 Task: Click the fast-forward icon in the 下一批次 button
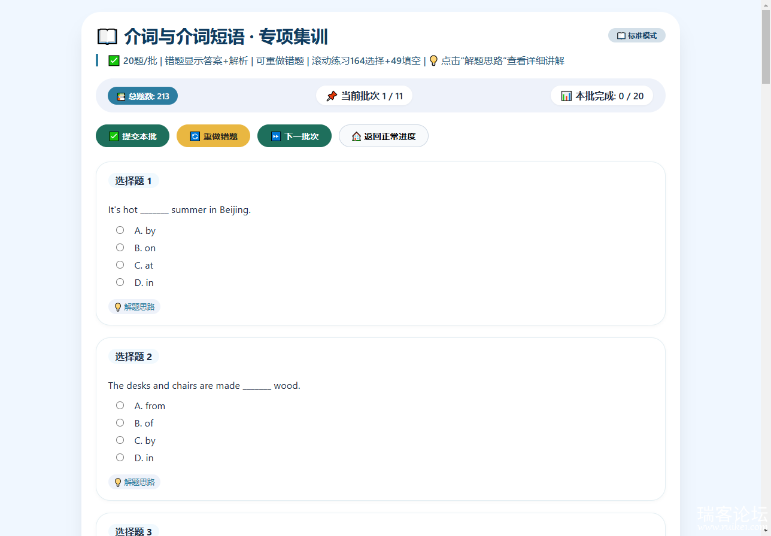click(275, 136)
